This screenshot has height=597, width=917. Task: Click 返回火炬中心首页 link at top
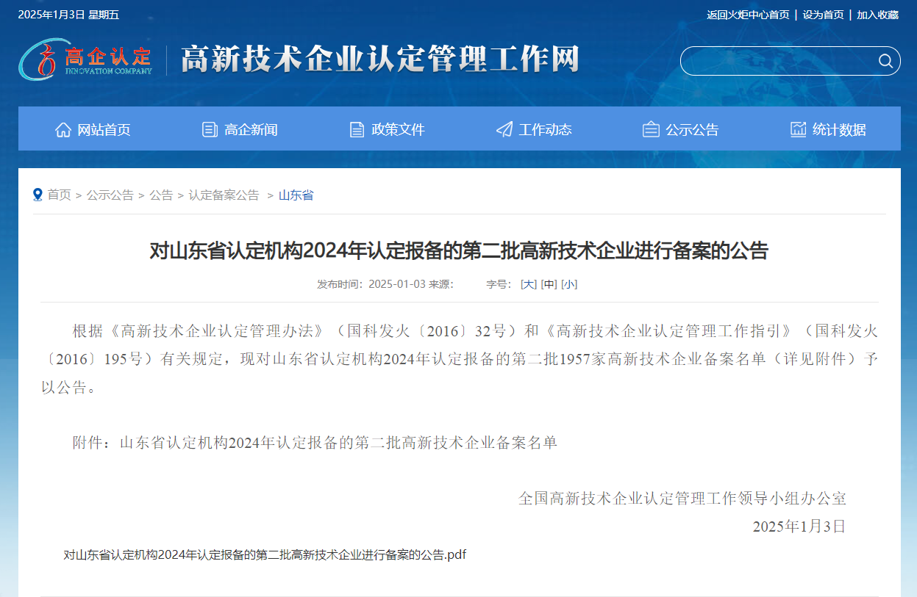748,15
